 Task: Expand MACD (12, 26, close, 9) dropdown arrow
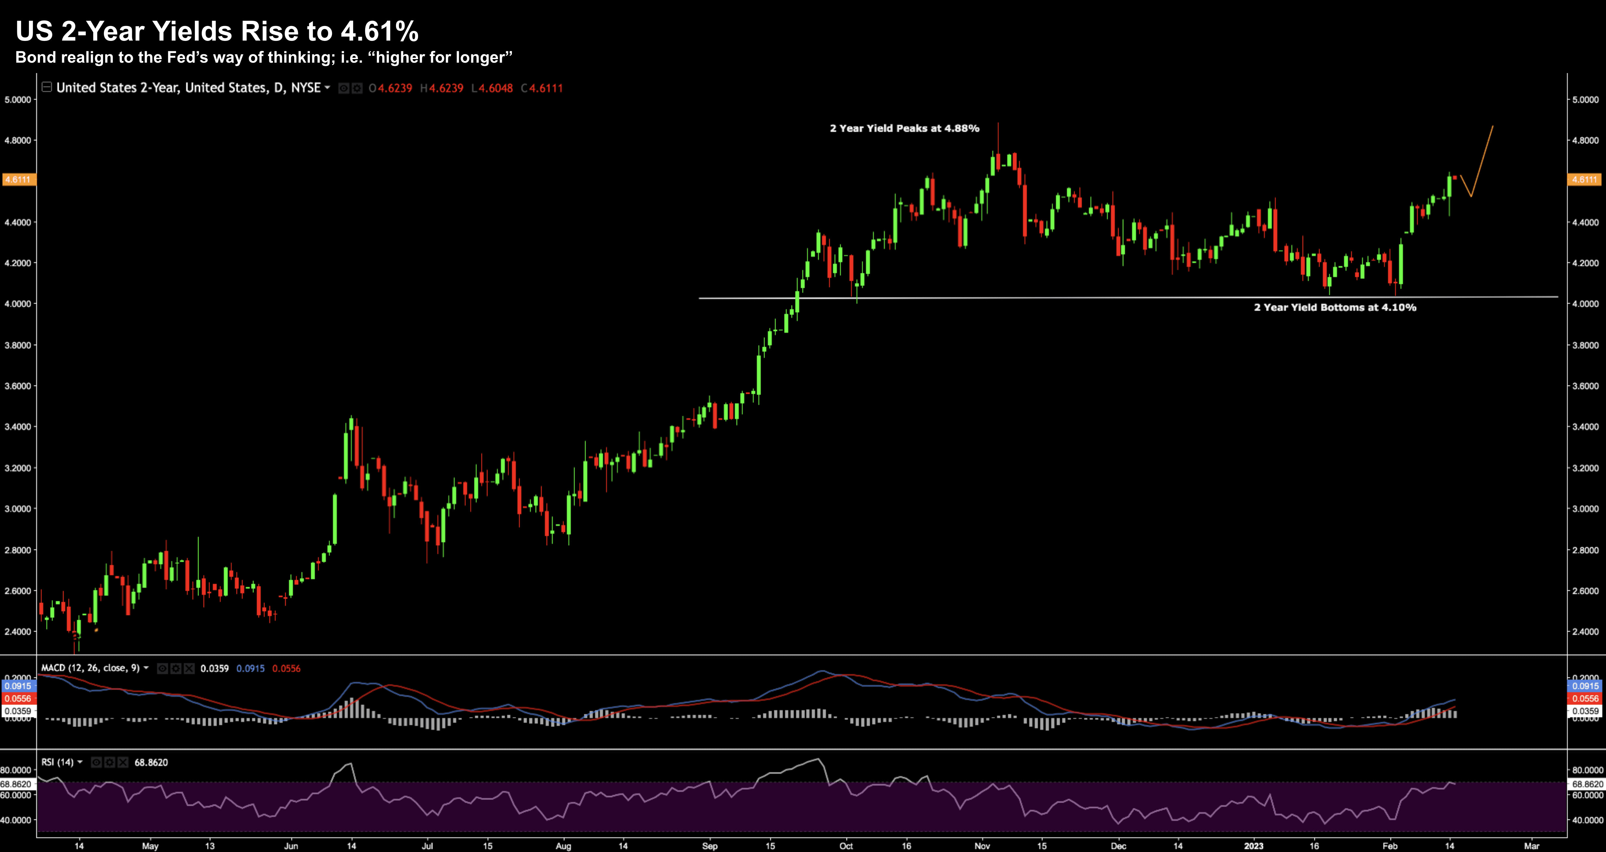pos(147,668)
